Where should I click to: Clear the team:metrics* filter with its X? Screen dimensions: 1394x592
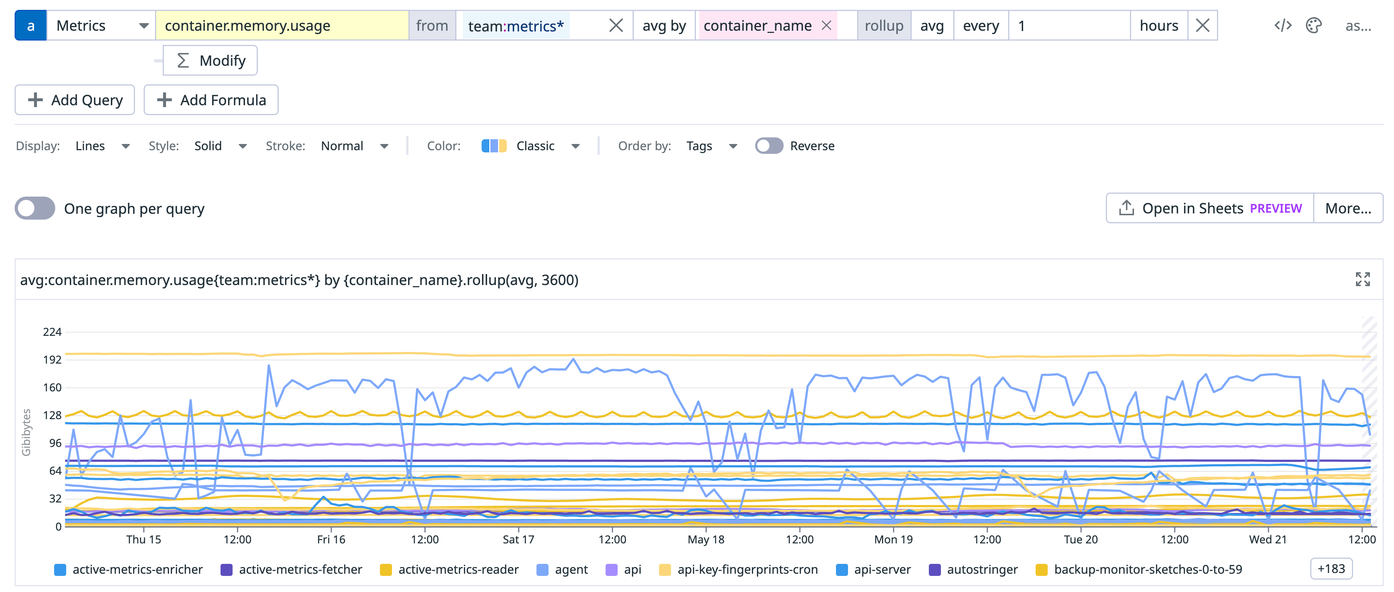616,25
